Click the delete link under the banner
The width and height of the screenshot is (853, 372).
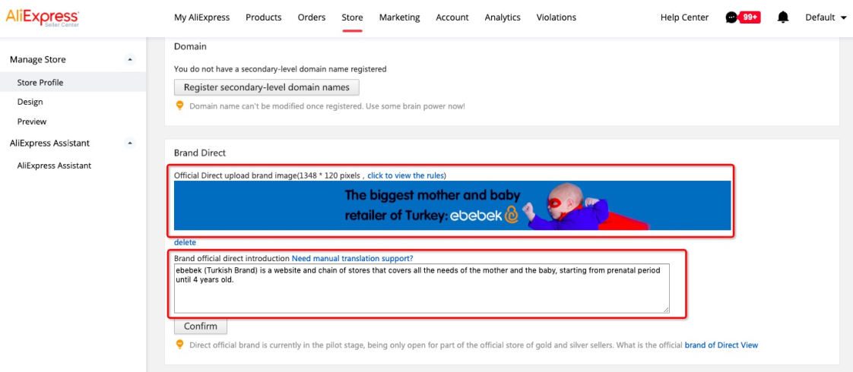185,242
